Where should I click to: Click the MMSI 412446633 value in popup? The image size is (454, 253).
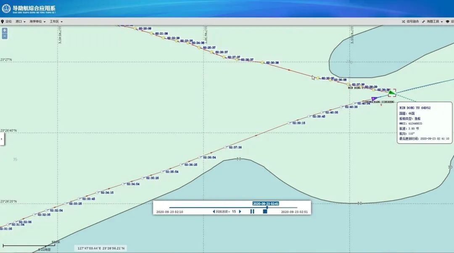pyautogui.click(x=415, y=123)
